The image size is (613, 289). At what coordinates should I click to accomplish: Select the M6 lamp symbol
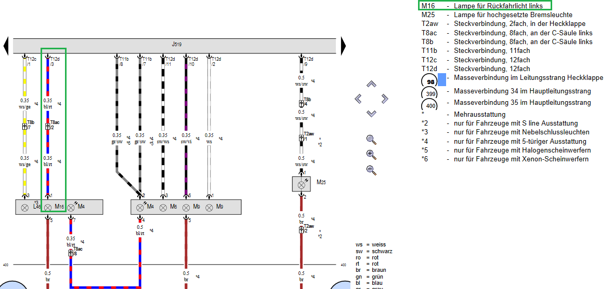[x=163, y=208]
